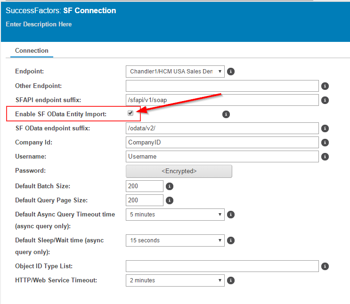Image resolution: width=350 pixels, height=304 pixels.
Task: Show info for Enable SF OData Entity Import
Action: (x=226, y=114)
